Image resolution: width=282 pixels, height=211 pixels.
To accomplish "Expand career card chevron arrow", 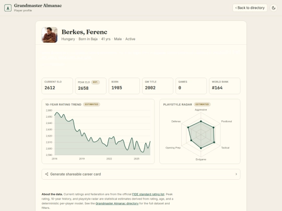I will tap(236, 174).
